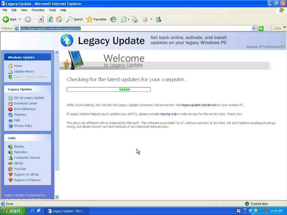Go to the Home page icon in toolbar
Screen dimensions: 287x215
point(59,19)
